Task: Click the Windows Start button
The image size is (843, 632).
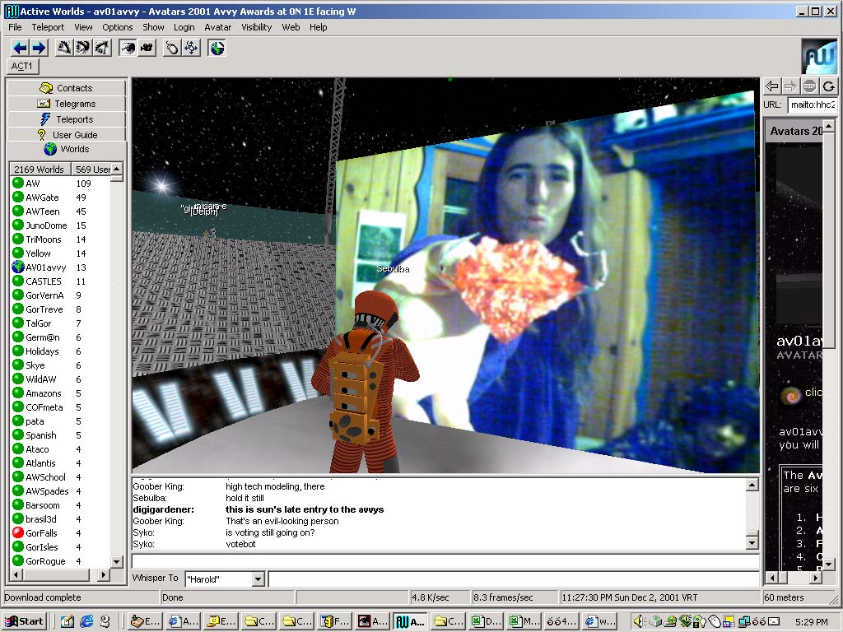Action: (24, 621)
